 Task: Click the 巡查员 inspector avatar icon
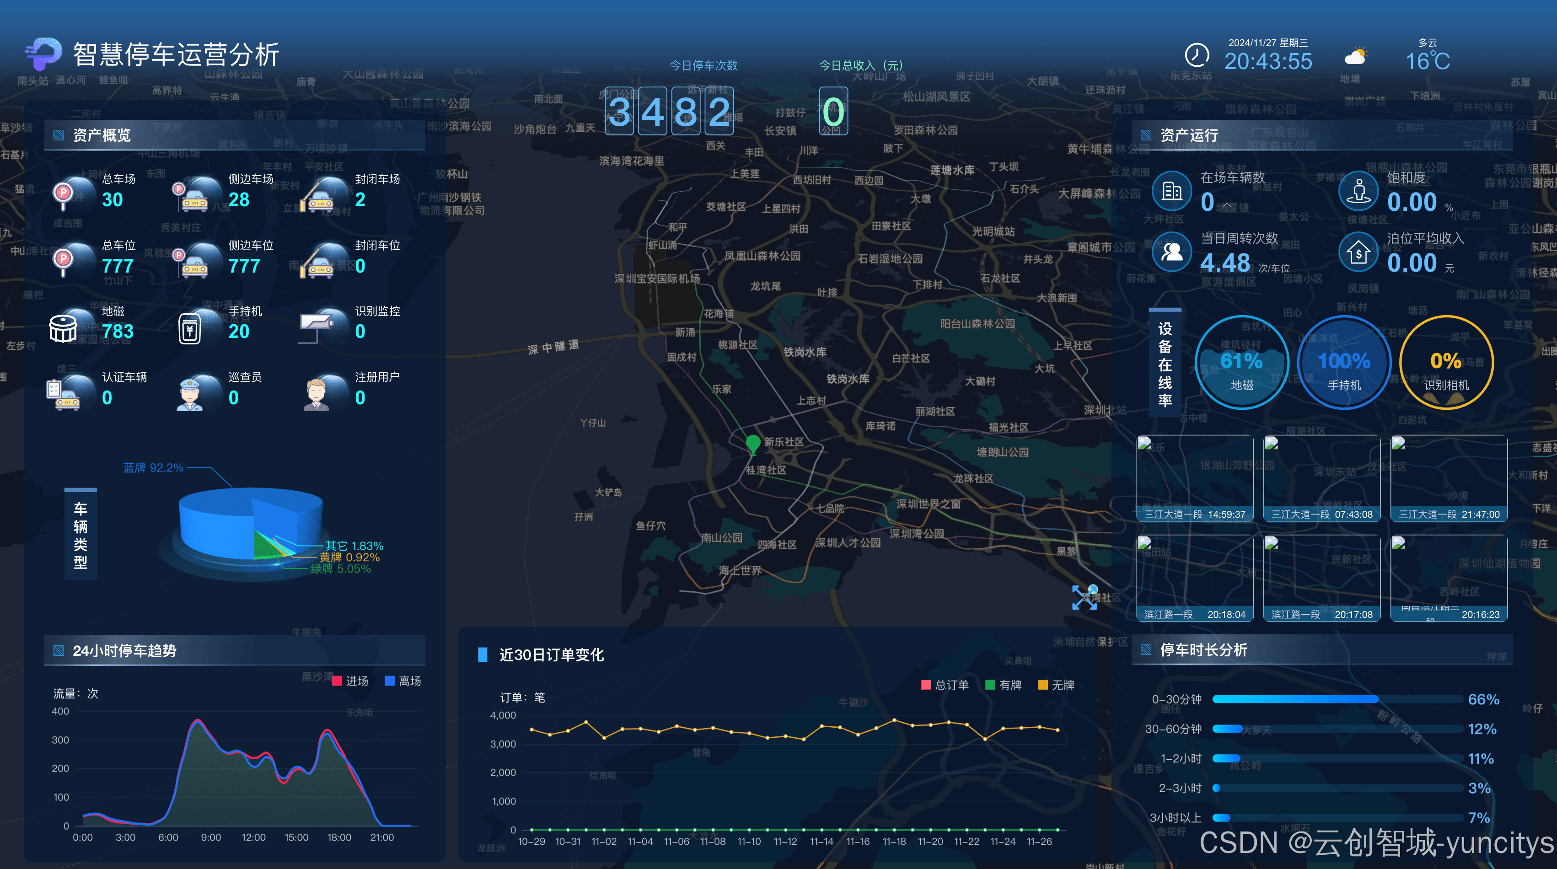click(x=190, y=395)
